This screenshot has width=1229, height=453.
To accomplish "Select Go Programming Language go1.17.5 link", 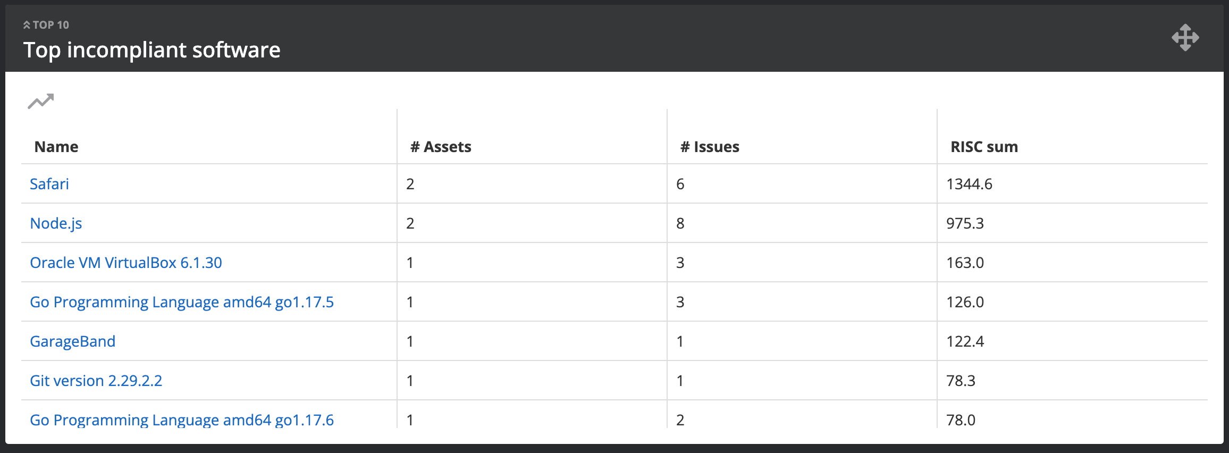I will (x=182, y=302).
